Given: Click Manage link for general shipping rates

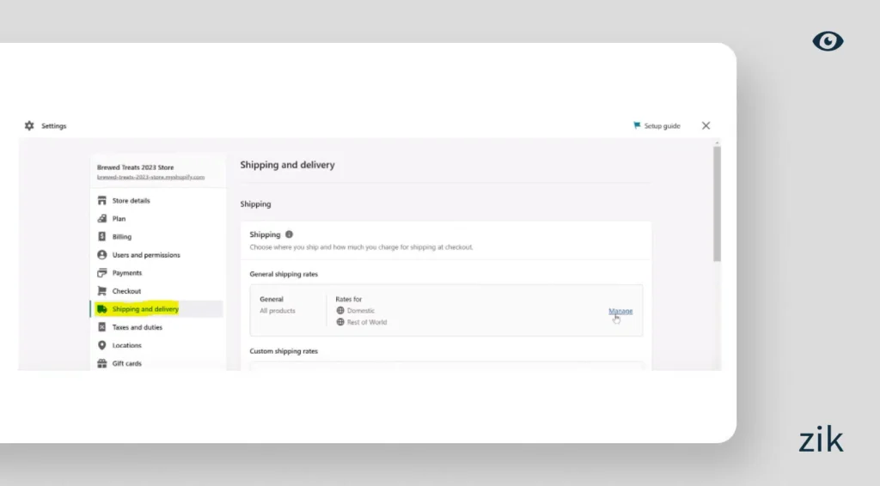Looking at the screenshot, I should (620, 311).
